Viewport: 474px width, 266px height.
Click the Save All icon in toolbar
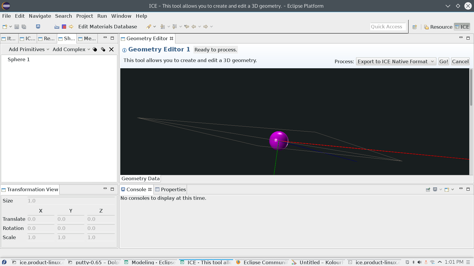(24, 27)
